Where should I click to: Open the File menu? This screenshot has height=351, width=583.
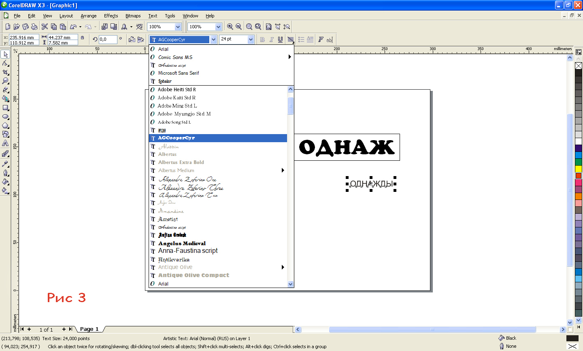(17, 16)
